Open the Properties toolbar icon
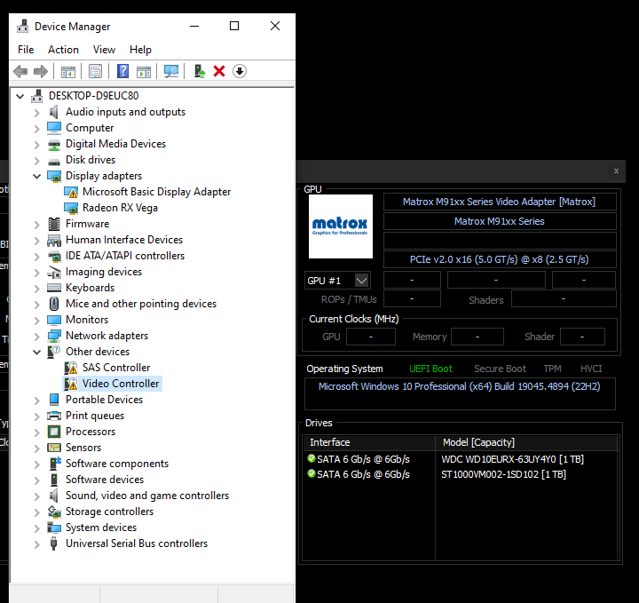Screen dimensions: 639x603 (x=95, y=71)
